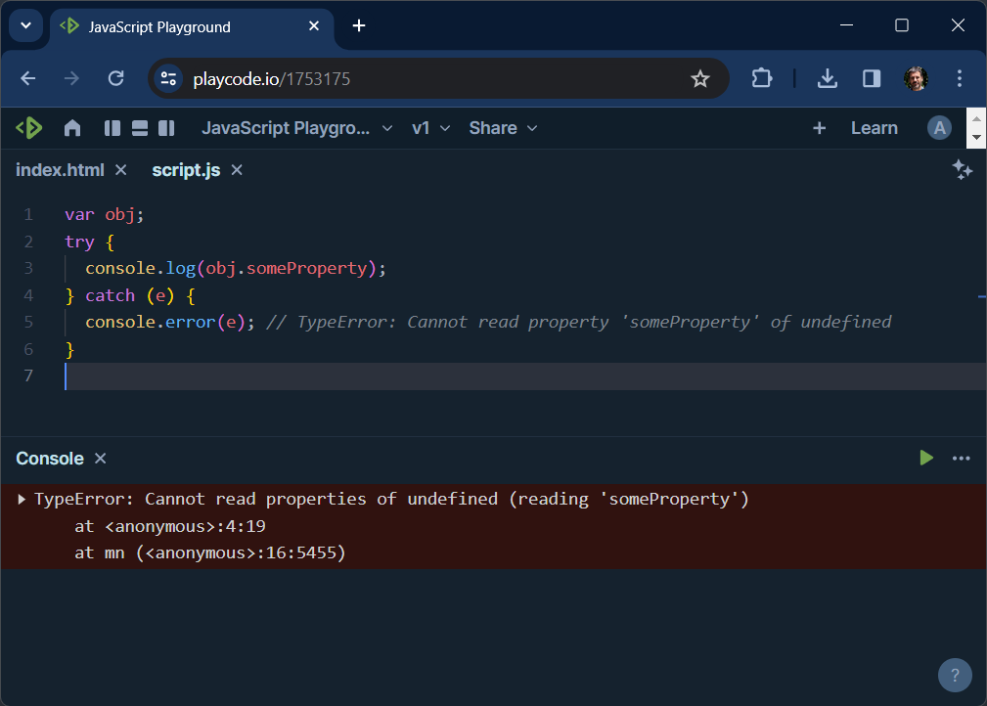987x706 pixels.
Task: Click the PlayCode logo icon
Action: point(28,127)
